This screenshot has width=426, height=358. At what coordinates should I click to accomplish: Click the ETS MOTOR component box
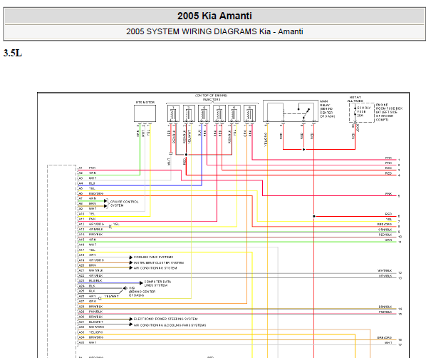(145, 113)
